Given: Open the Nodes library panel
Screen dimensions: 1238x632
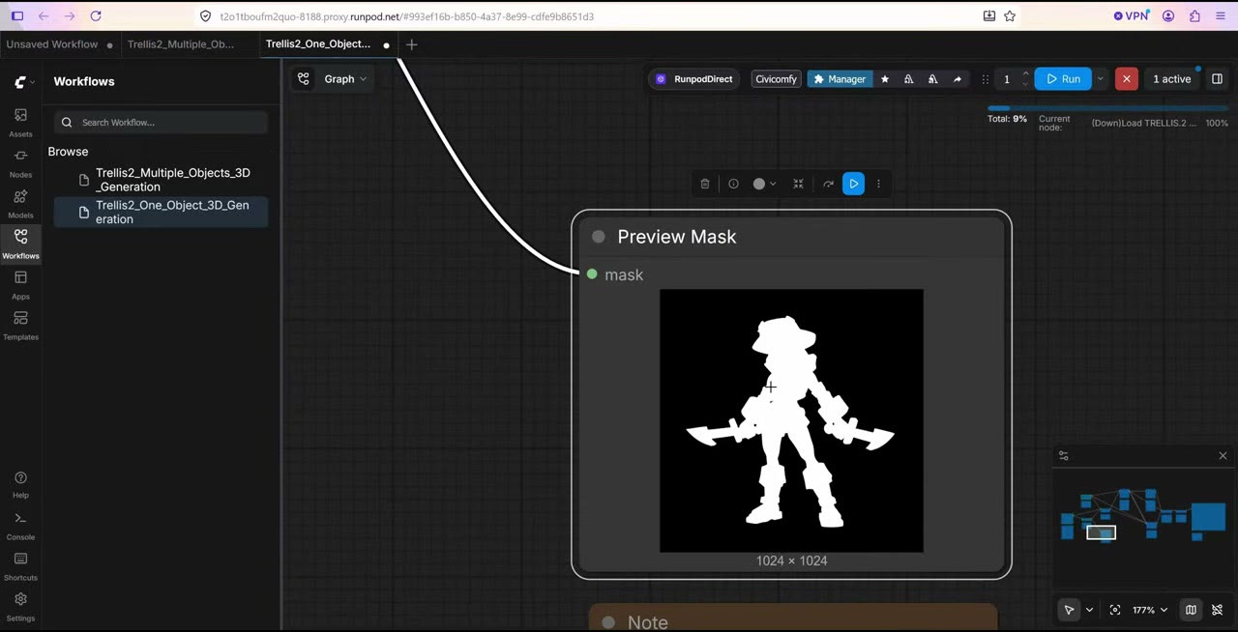Looking at the screenshot, I should tap(20, 161).
